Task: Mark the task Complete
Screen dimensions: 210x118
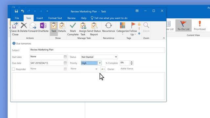Action: tap(73, 29)
